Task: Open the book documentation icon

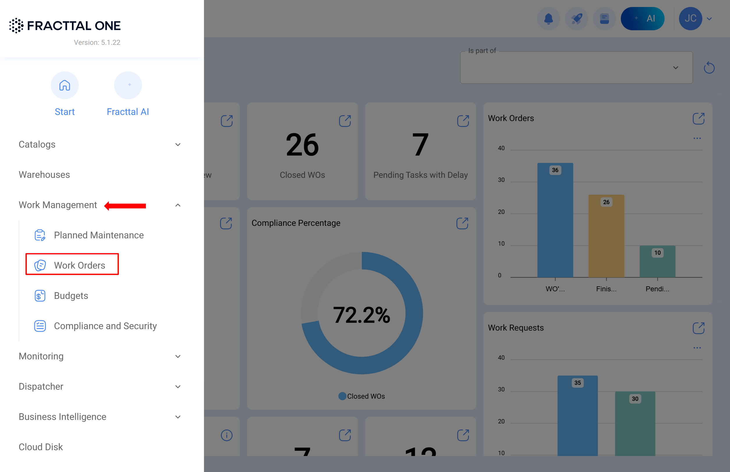Action: (x=604, y=19)
